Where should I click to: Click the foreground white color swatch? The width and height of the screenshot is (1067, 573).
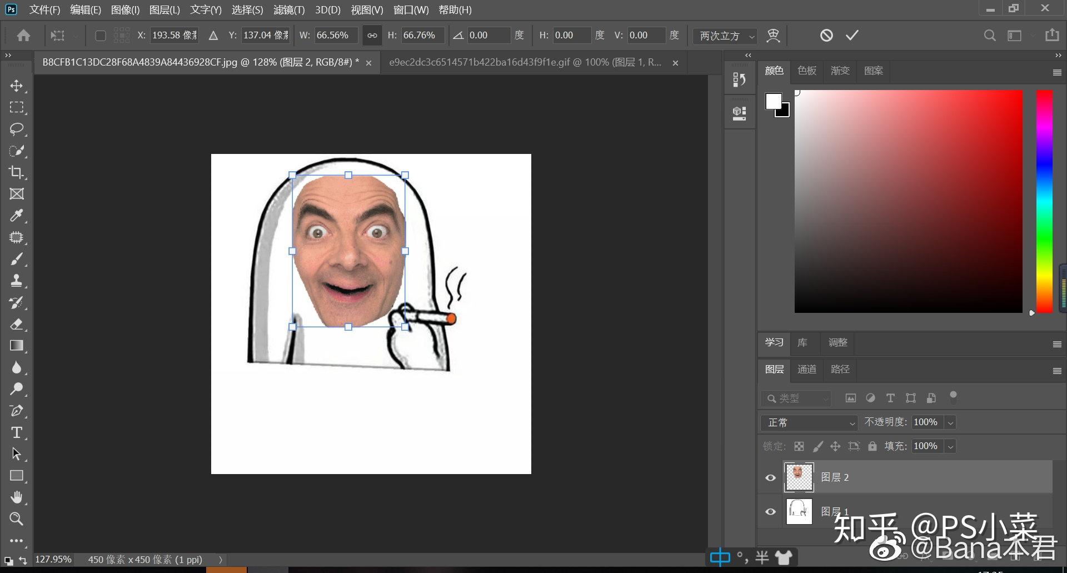772,101
